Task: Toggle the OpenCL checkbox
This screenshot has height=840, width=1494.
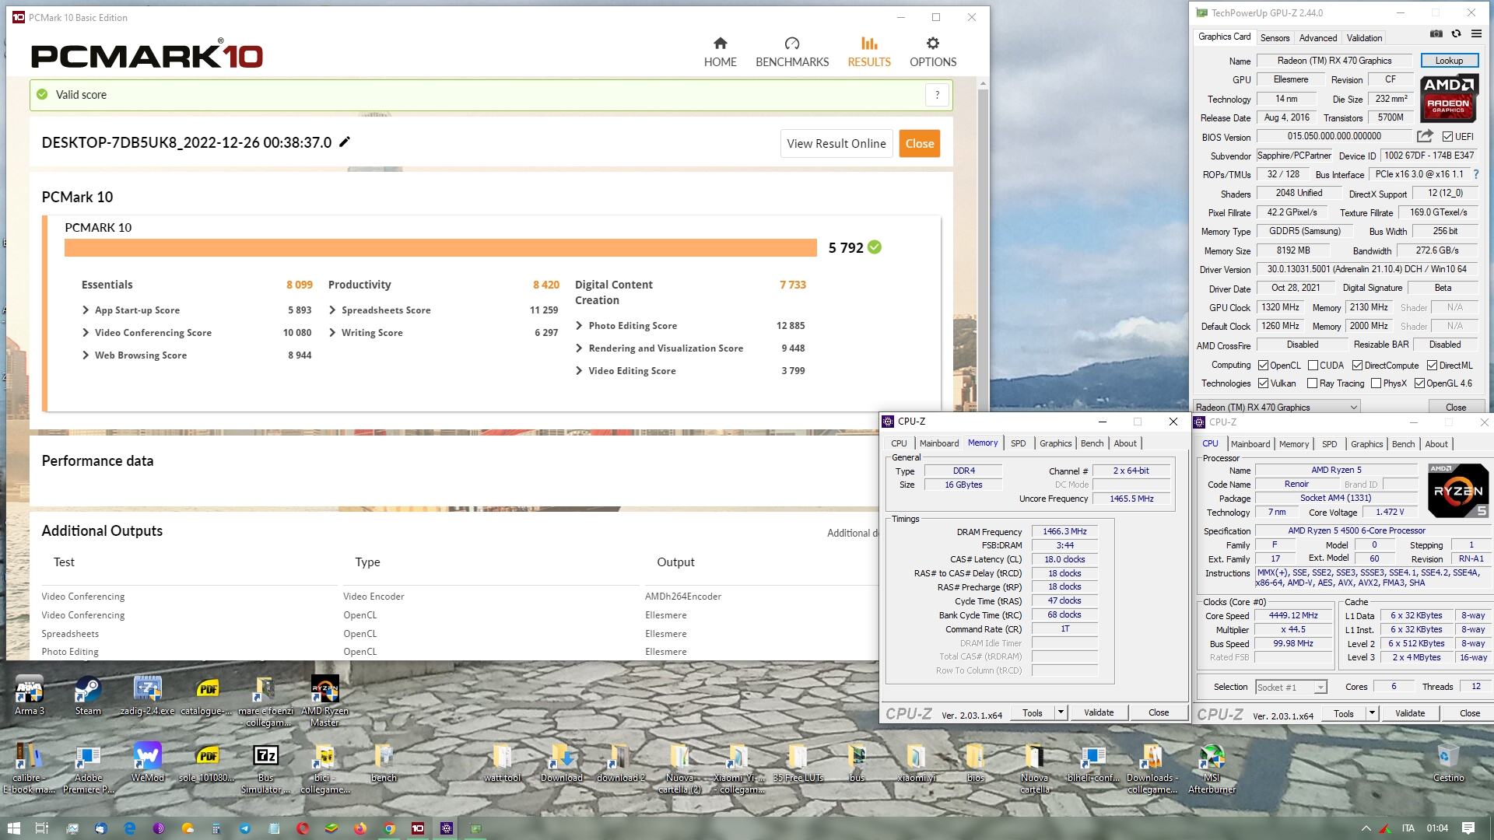Action: 1264,366
